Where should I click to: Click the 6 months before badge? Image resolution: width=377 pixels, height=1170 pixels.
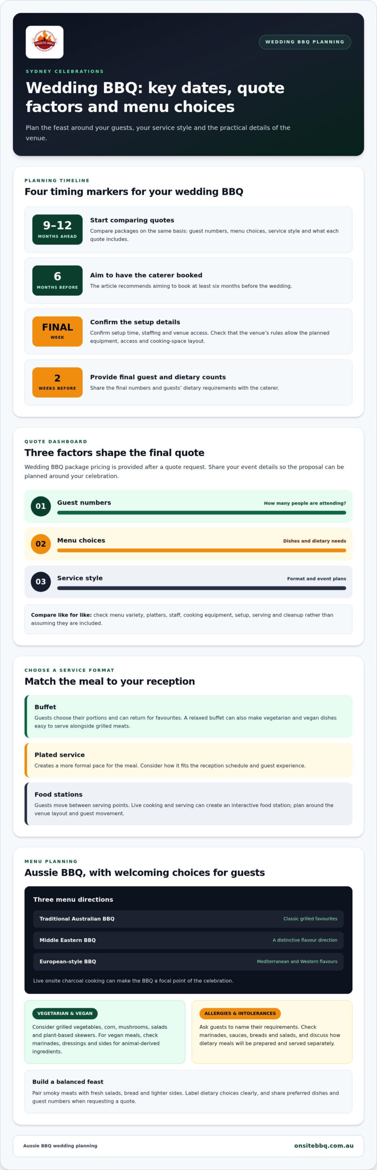58,281
